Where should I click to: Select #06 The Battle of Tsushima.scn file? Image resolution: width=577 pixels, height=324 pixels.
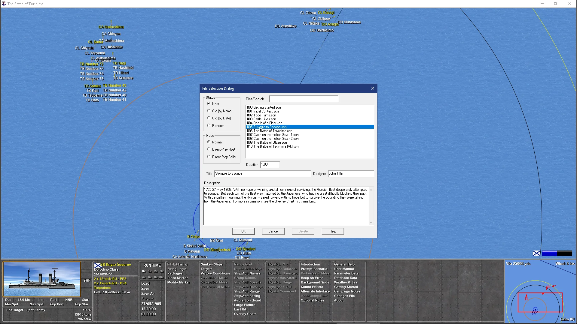pyautogui.click(x=270, y=131)
